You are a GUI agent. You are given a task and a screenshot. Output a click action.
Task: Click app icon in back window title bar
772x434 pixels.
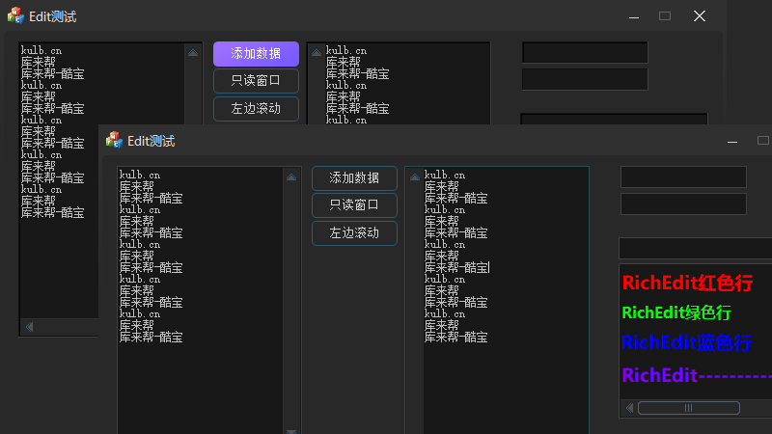tap(15, 15)
